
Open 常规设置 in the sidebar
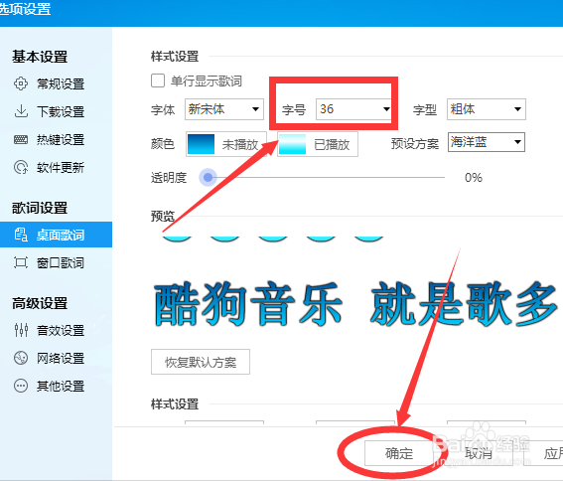[x=61, y=83]
